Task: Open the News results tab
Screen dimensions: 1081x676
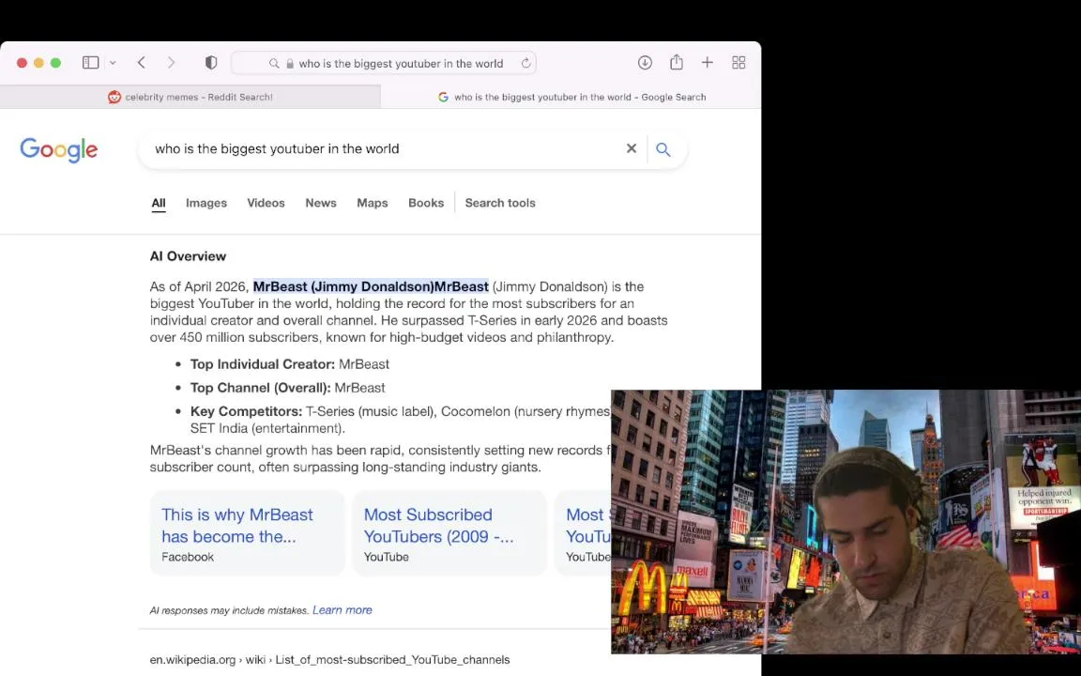Action: [x=321, y=203]
